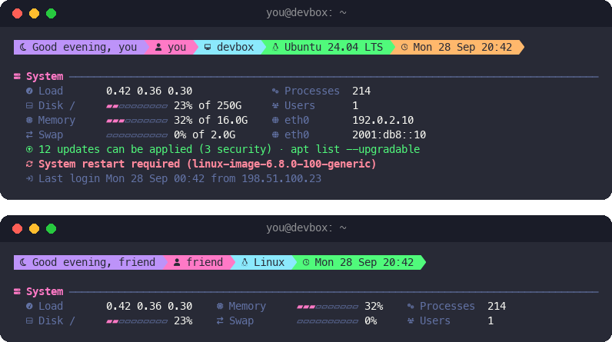Click the Memory chip icon in bottom window

click(x=220, y=306)
